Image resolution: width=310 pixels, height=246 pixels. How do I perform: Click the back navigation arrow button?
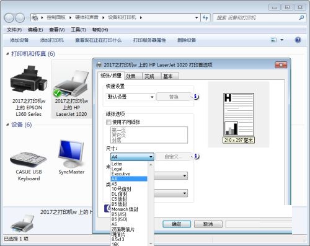coord(9,18)
